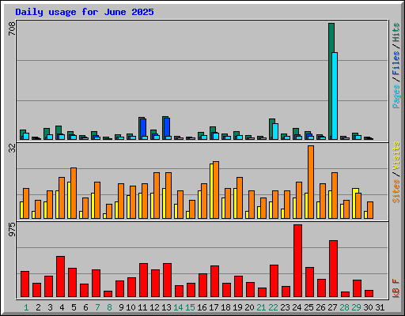Click the cyan "Pages" legend word
405x316 pixels.
tap(396, 96)
